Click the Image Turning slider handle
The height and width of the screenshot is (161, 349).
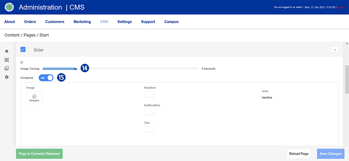75,69
